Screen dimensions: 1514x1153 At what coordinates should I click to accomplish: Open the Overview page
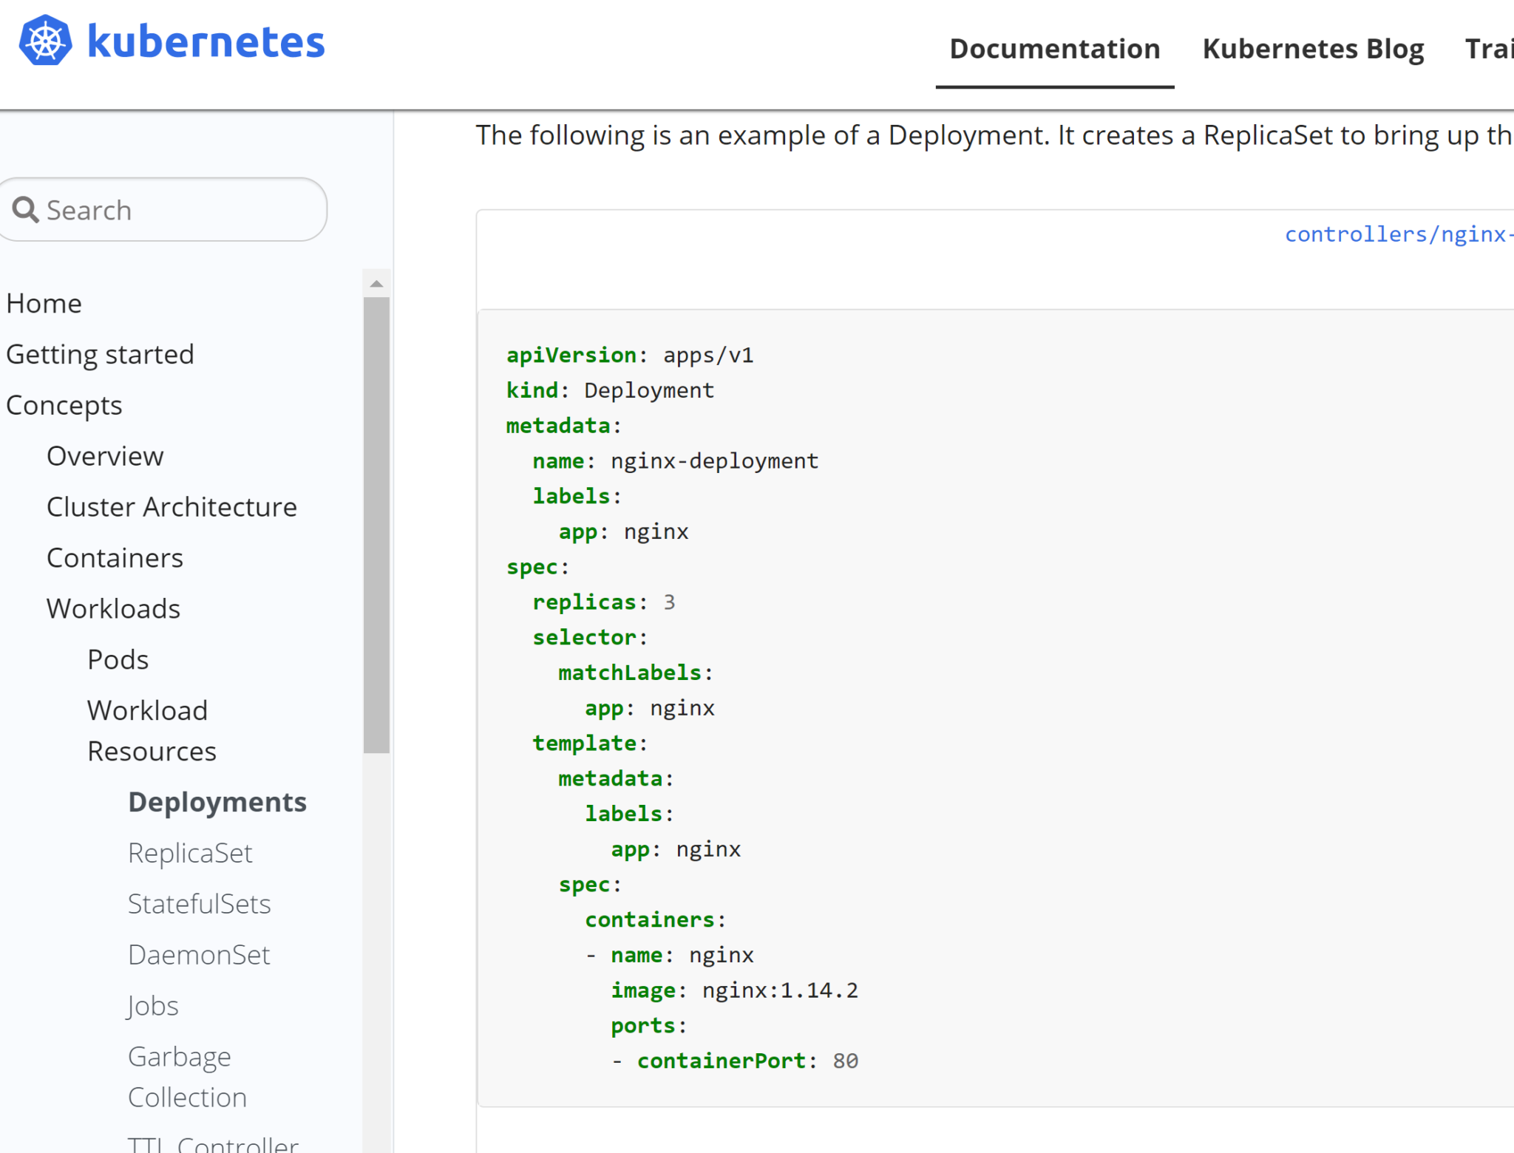104,455
